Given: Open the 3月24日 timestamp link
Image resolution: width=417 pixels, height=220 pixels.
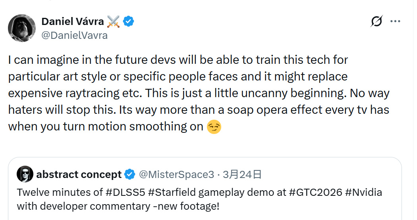Looking at the screenshot, I should coord(242,174).
